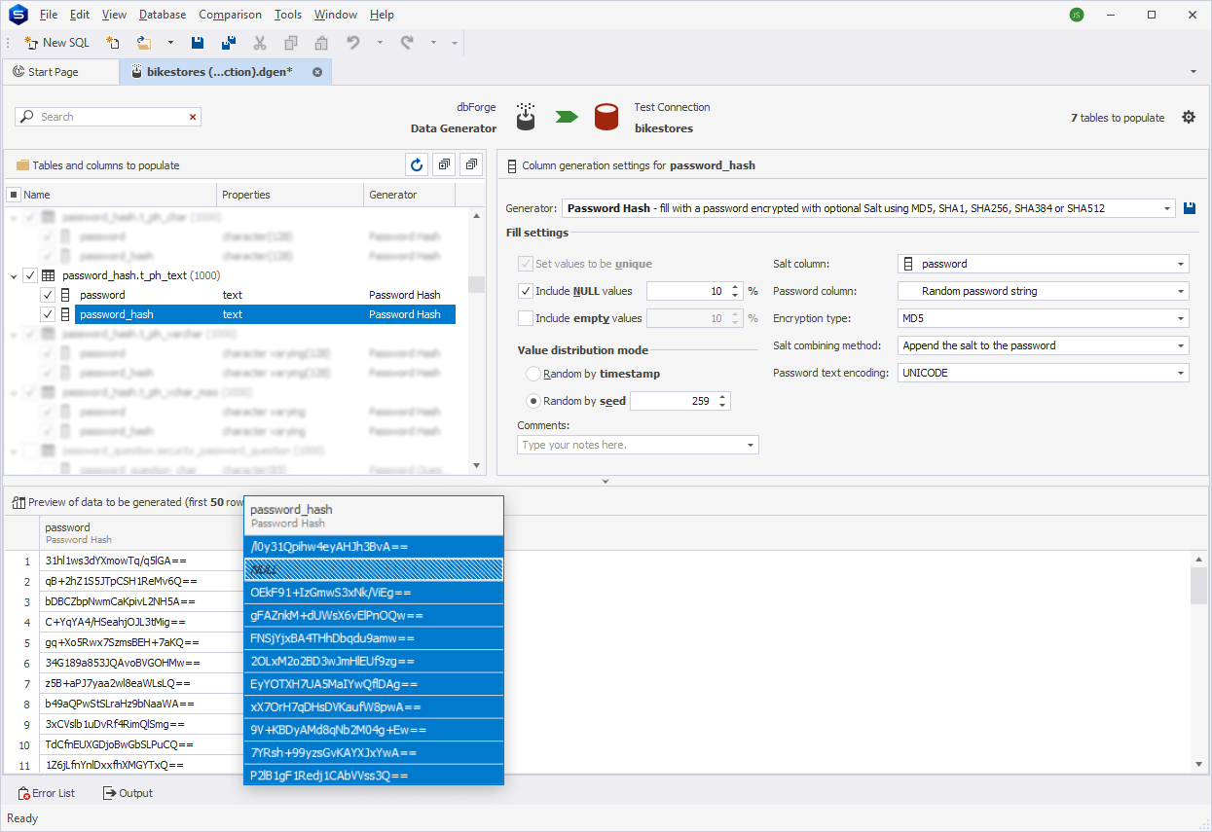Image resolution: width=1212 pixels, height=832 pixels.
Task: Click the Paste icon in the toolbar
Action: point(320,43)
